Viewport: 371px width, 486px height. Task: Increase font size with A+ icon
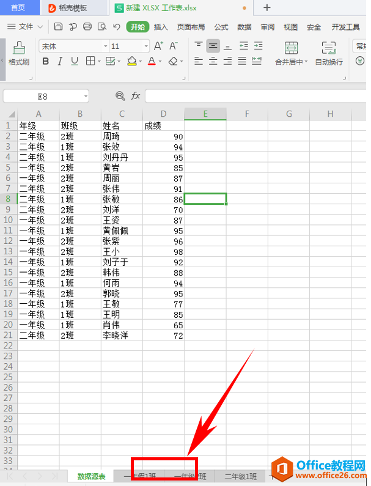click(158, 46)
